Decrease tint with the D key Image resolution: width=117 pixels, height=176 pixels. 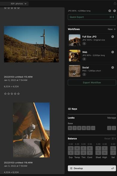83,153
